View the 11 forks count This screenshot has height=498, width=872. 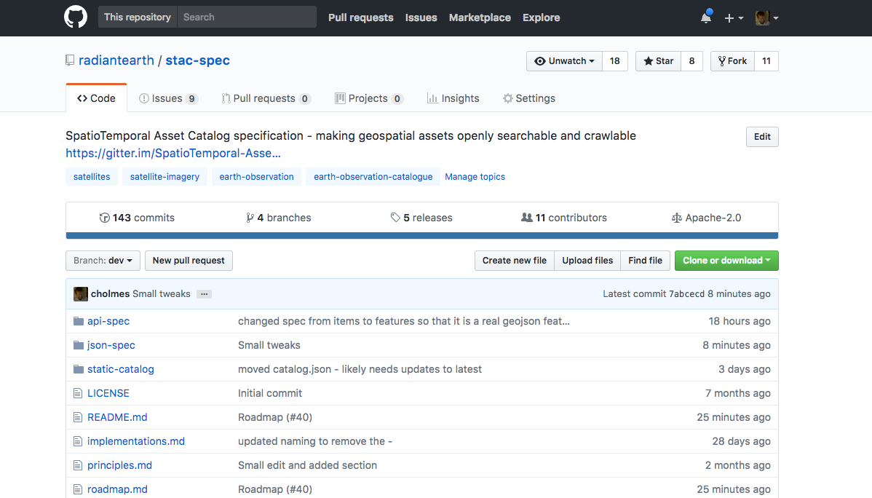coord(766,61)
